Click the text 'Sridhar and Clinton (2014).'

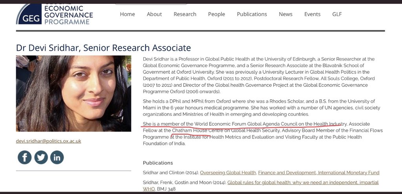click(171, 173)
